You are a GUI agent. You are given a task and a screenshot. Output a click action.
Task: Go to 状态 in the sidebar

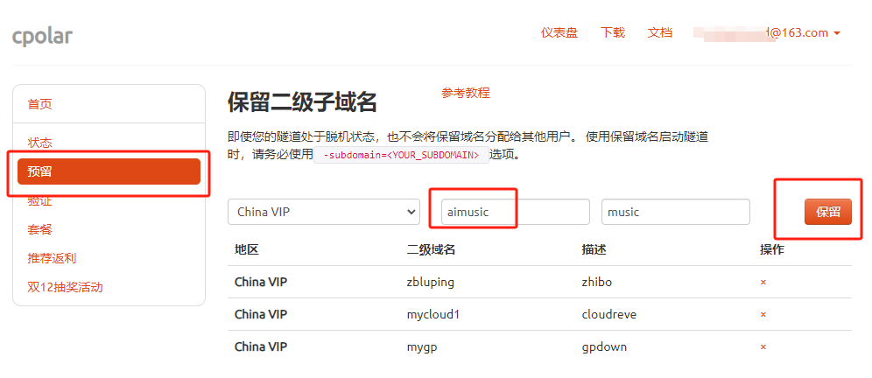[x=39, y=143]
